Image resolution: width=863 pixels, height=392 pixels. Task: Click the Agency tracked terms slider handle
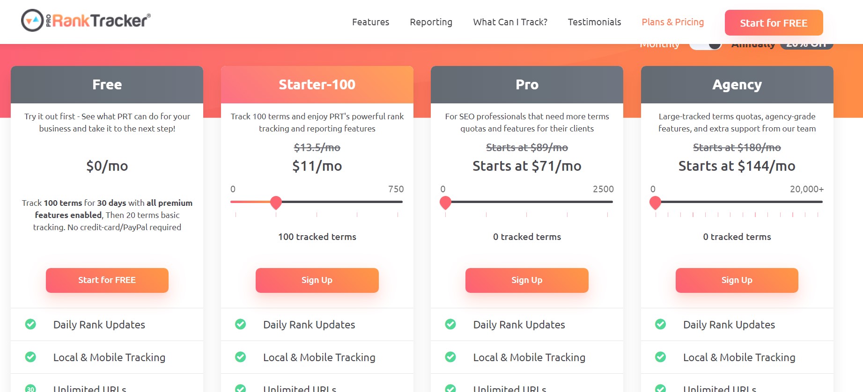click(655, 203)
